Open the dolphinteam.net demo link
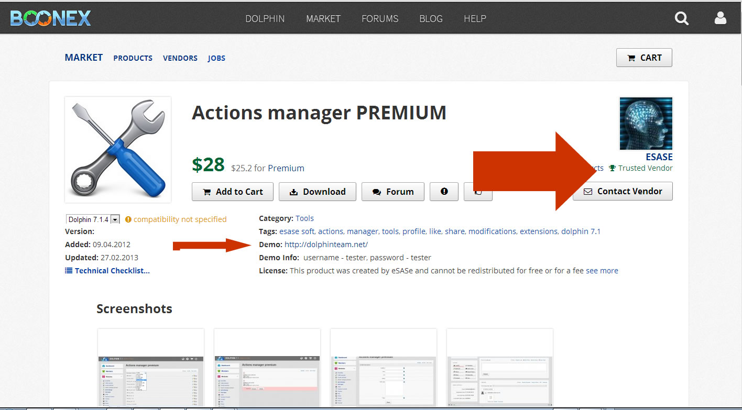This screenshot has width=742, height=410. coord(326,245)
